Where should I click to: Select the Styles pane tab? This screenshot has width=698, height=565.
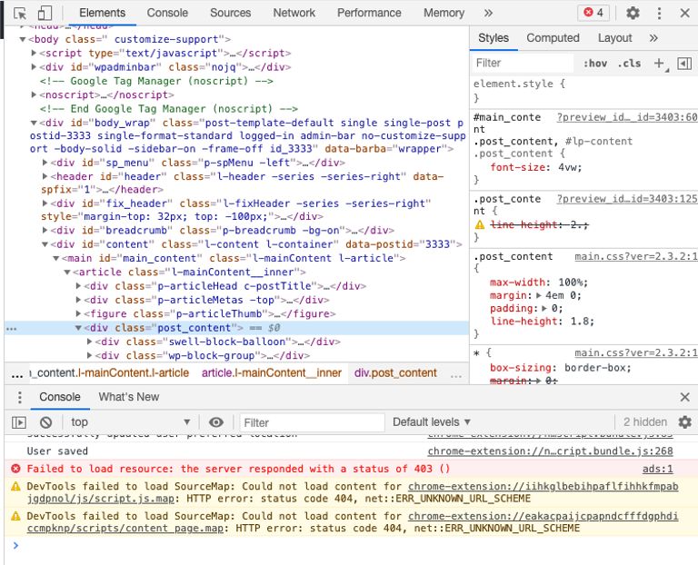pos(494,38)
